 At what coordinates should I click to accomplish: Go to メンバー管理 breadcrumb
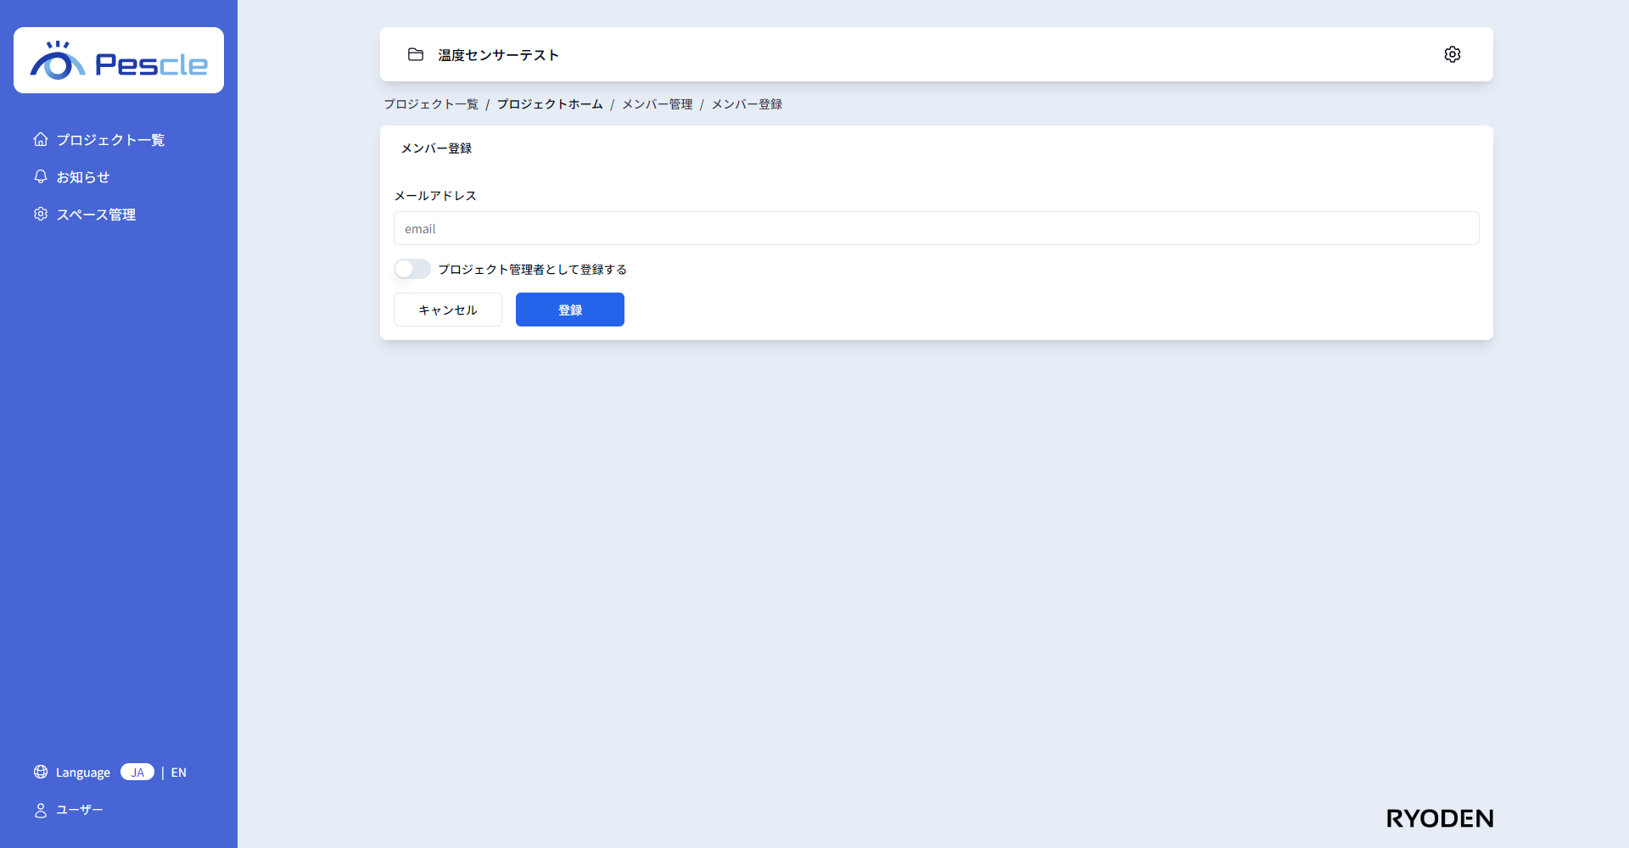(658, 104)
